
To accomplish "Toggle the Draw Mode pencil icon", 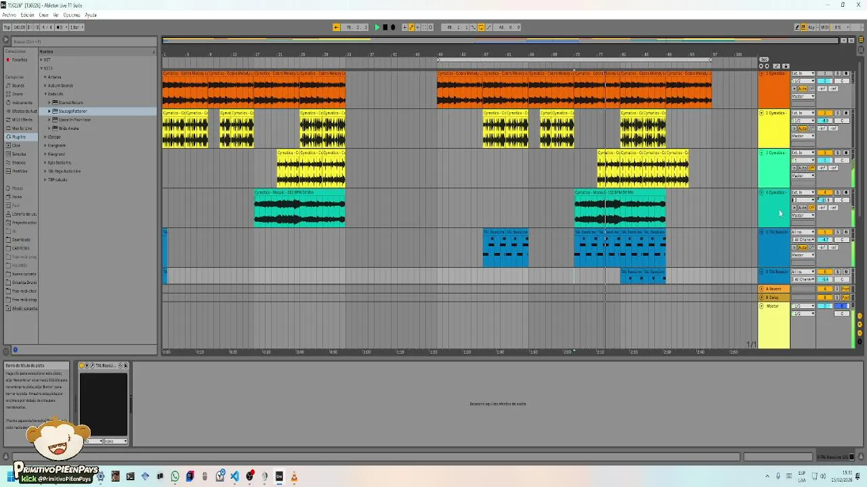I will 797,27.
